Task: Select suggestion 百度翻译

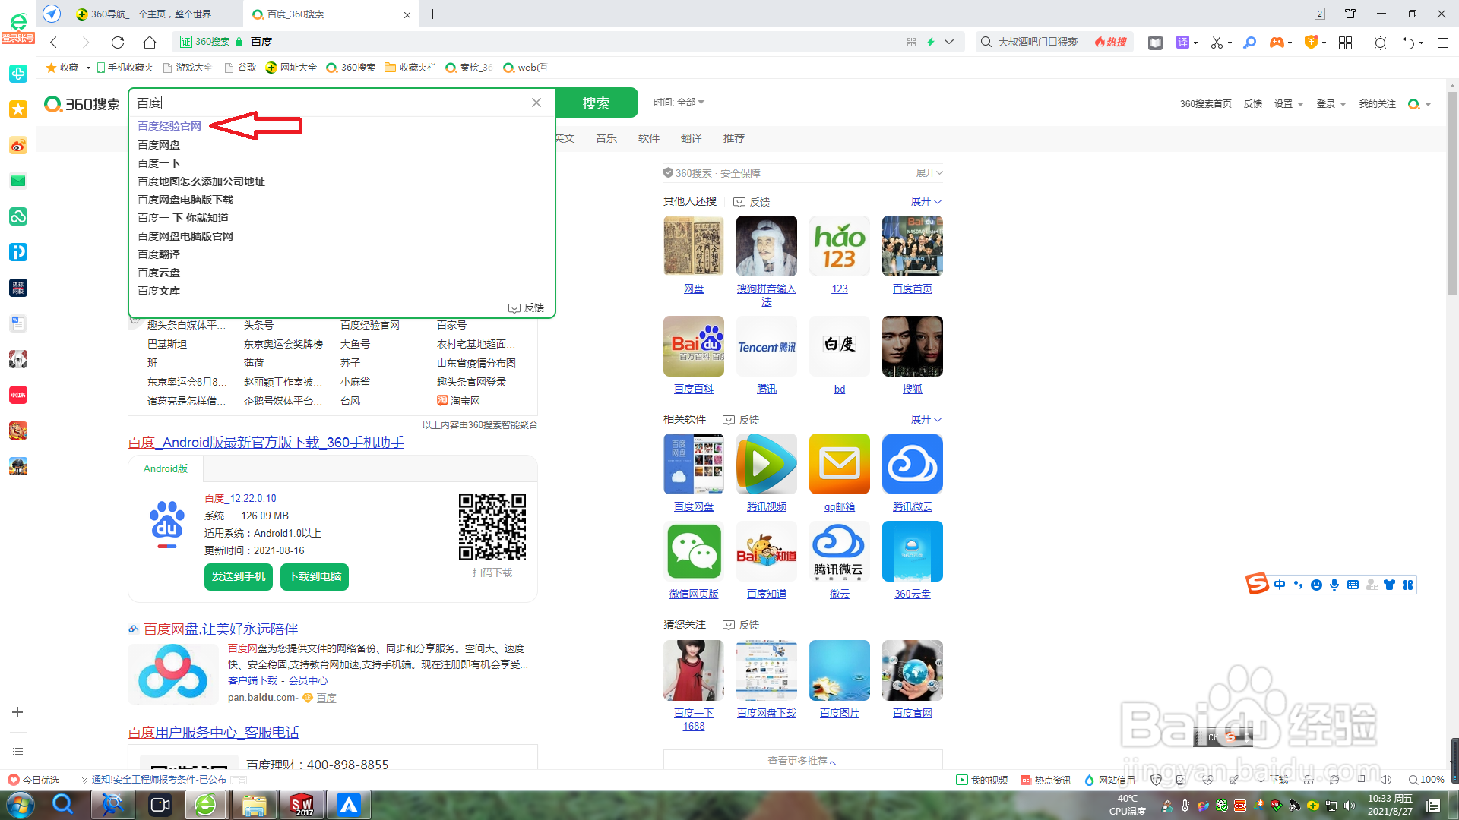Action: [159, 254]
